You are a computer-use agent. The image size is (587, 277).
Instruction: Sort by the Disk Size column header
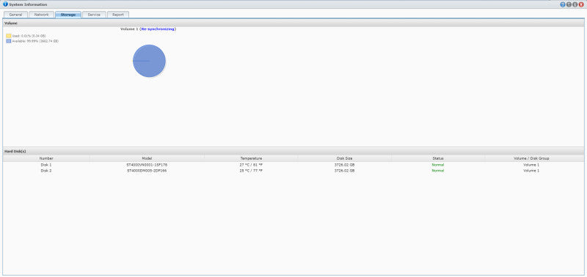pyautogui.click(x=344, y=158)
